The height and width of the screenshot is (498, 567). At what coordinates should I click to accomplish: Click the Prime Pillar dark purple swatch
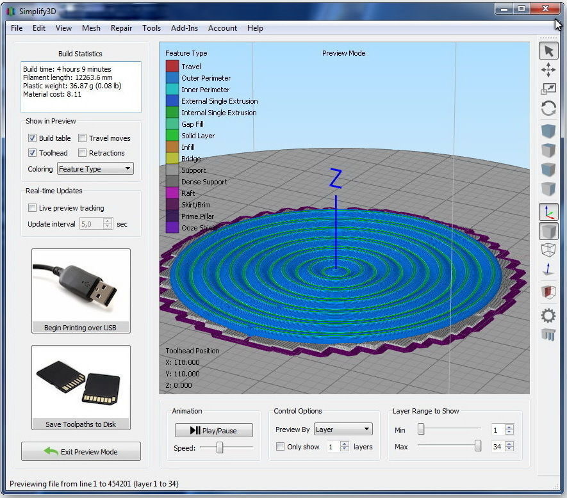172,216
